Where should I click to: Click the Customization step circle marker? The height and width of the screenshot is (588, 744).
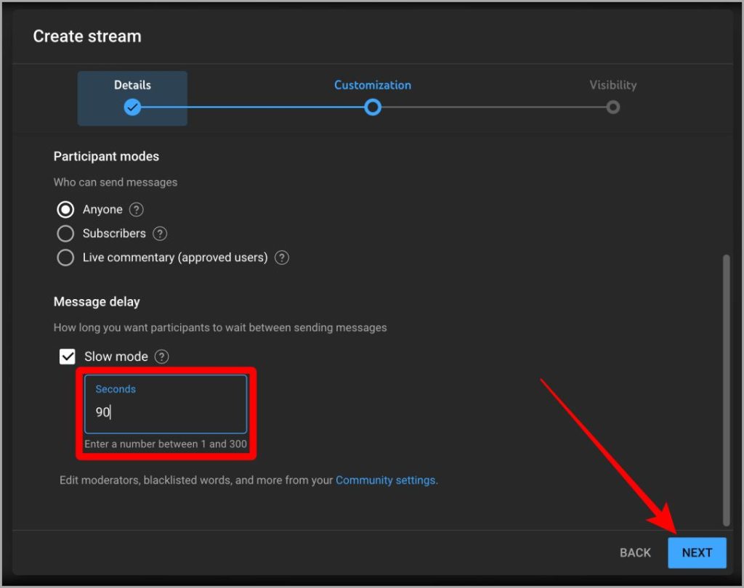coord(373,107)
